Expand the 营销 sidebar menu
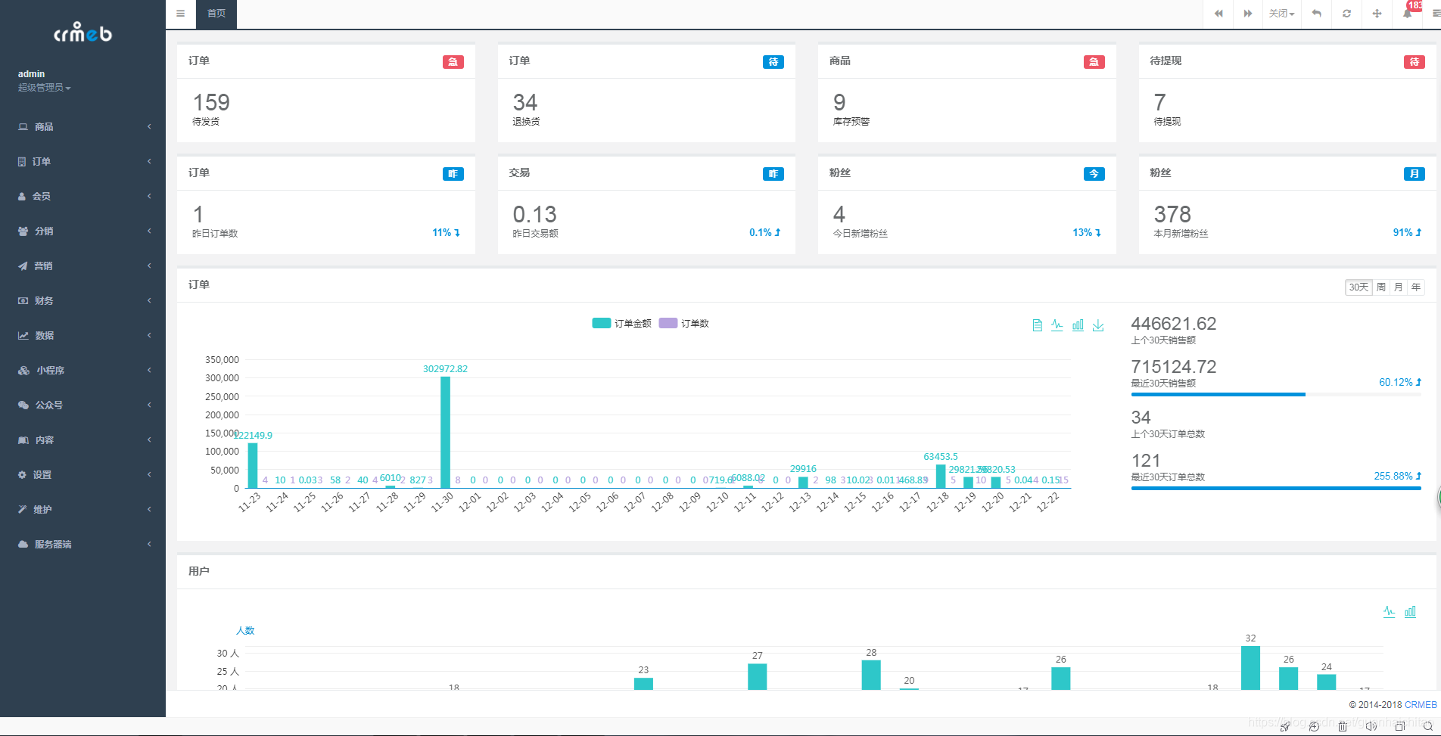 83,266
